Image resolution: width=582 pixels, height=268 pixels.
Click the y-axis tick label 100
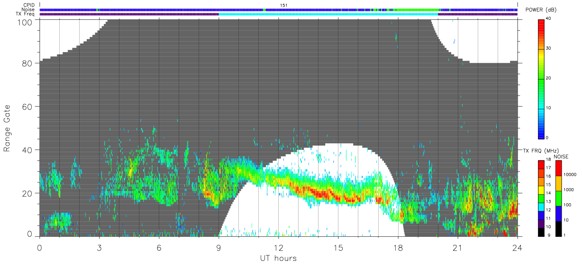[26, 22]
